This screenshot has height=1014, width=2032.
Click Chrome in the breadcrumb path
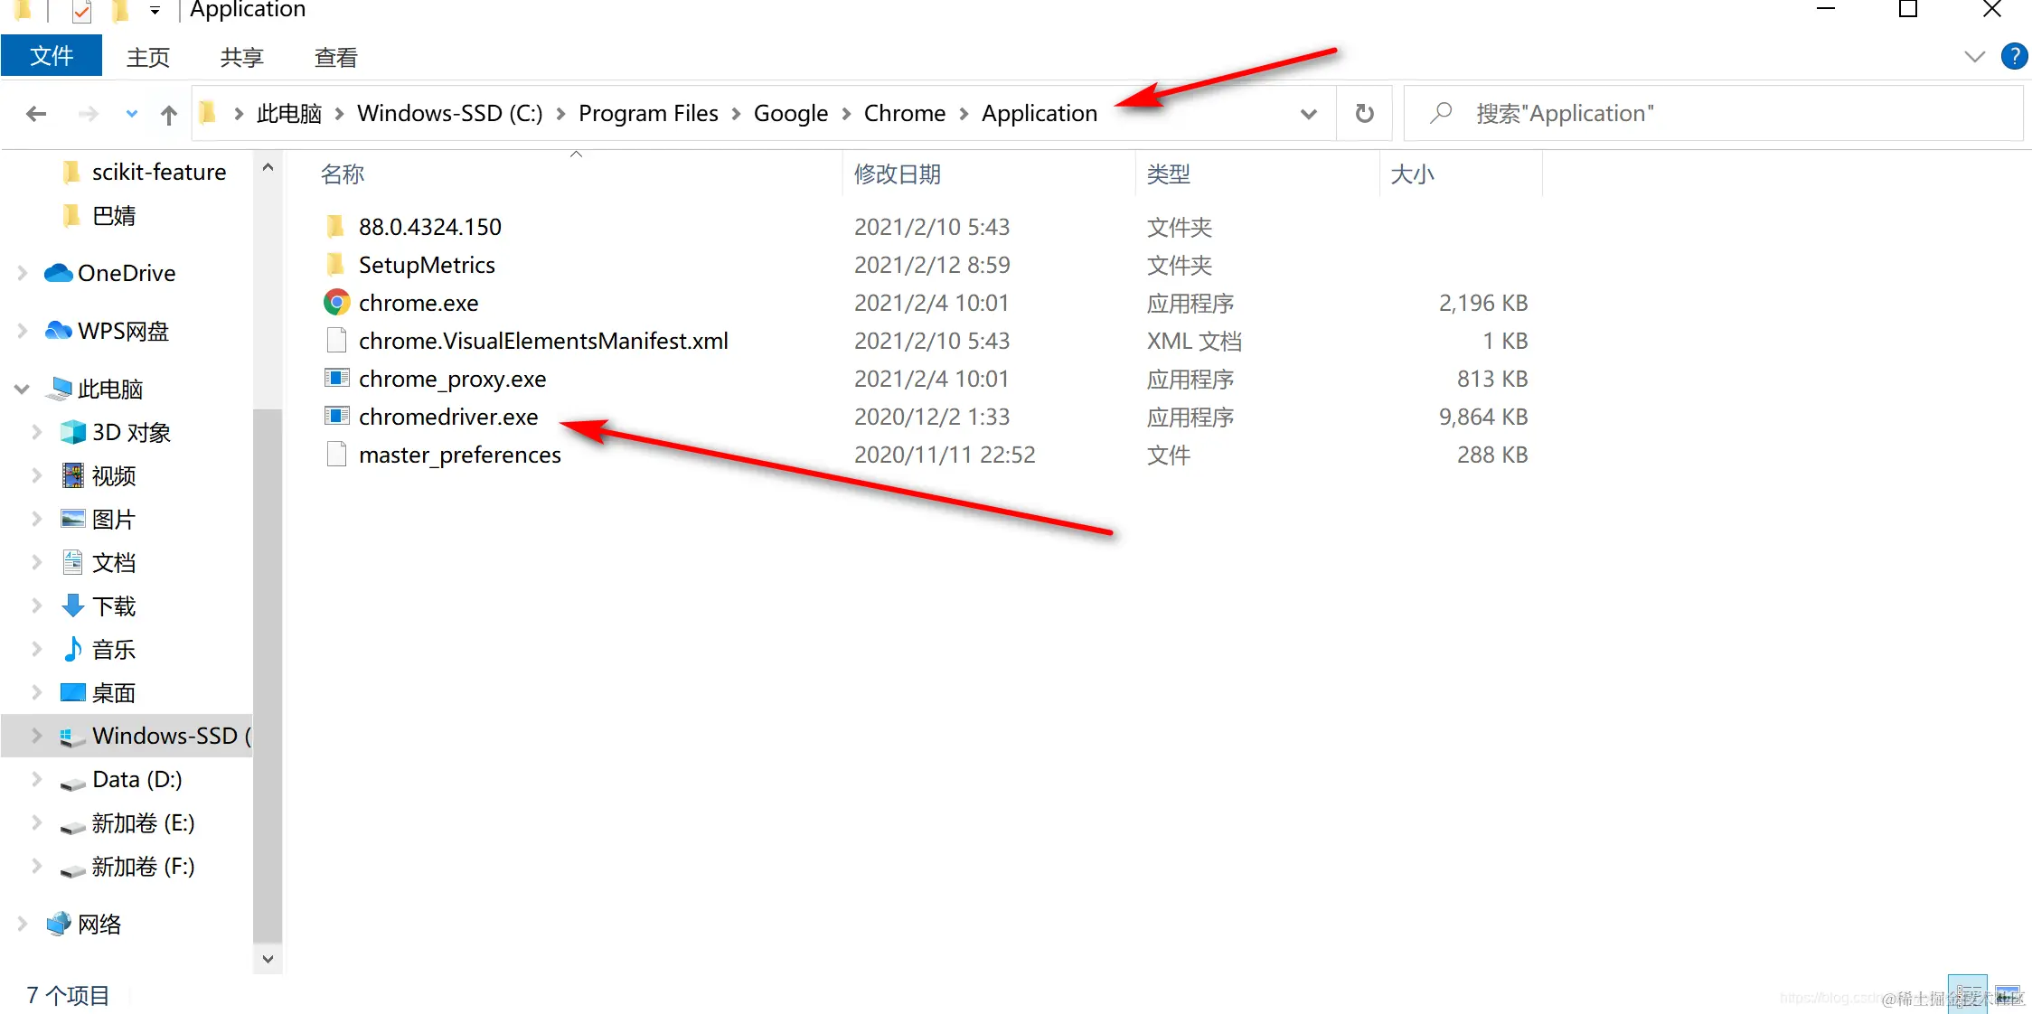pyautogui.click(x=905, y=113)
